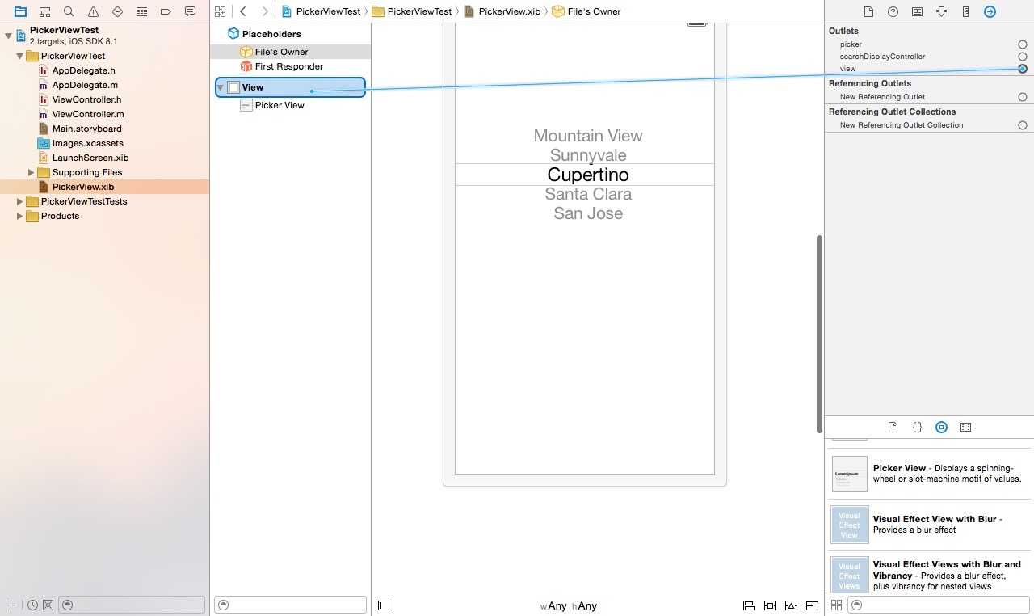This screenshot has width=1034, height=616.
Task: Show the File Template library
Action: click(x=893, y=427)
